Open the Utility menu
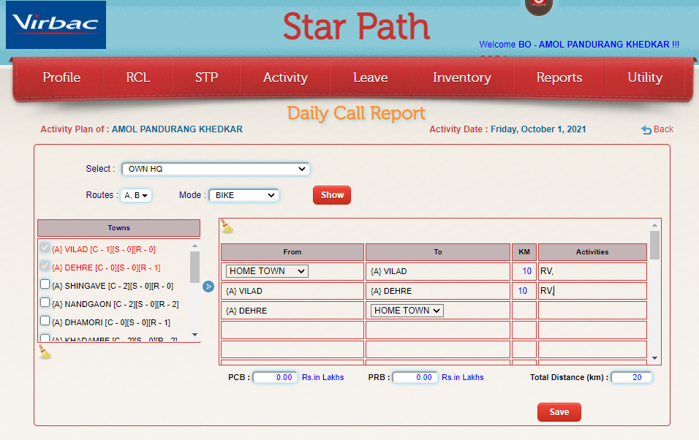Viewport: 699px width, 440px height. [x=645, y=77]
